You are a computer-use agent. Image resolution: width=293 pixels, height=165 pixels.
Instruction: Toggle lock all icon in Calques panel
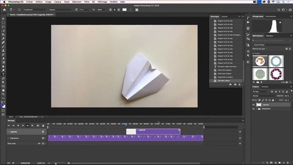click(273, 100)
